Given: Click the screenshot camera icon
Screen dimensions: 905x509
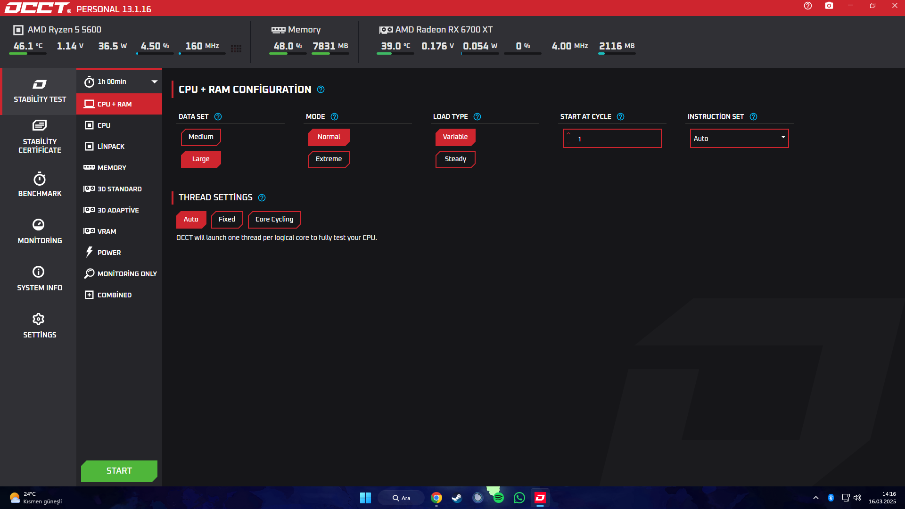Looking at the screenshot, I should pos(829,6).
